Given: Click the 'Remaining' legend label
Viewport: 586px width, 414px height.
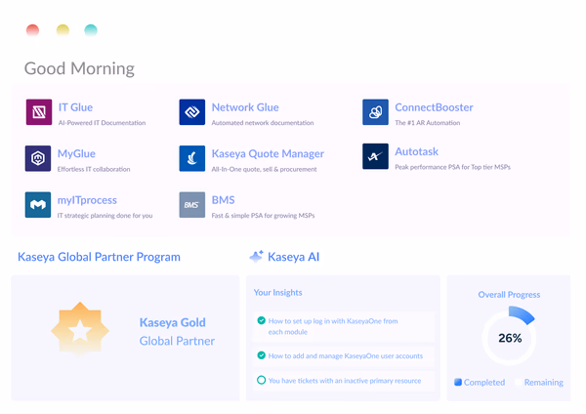Looking at the screenshot, I should [544, 382].
